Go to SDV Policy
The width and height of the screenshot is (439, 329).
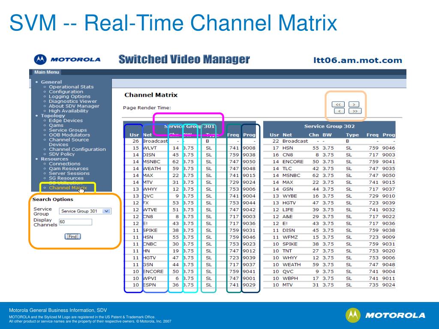(62, 154)
